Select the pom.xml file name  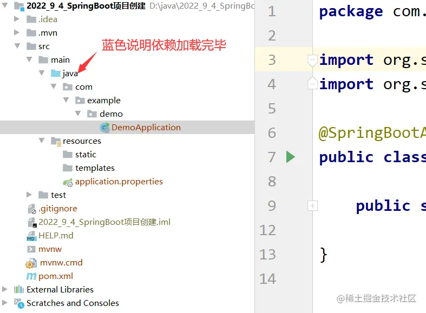pos(56,276)
